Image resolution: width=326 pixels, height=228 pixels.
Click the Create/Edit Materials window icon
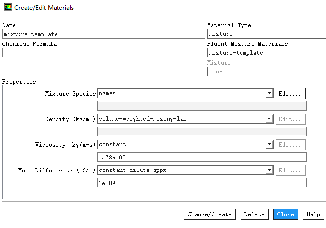coord(8,8)
